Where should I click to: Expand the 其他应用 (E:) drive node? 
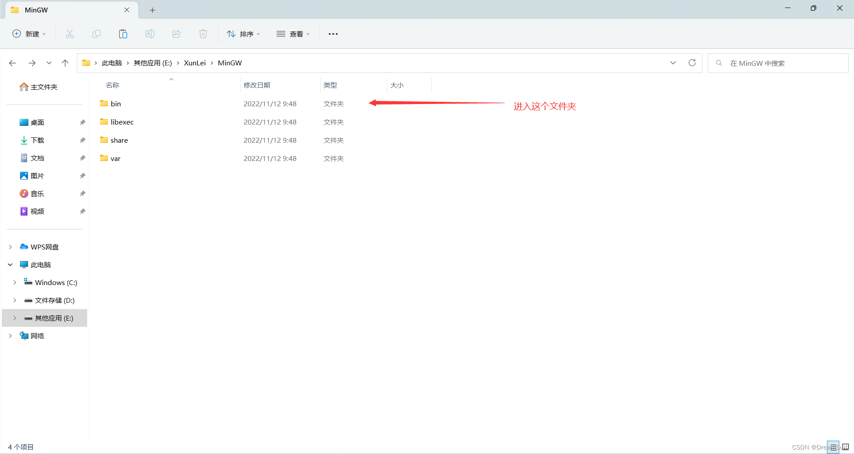tap(15, 318)
